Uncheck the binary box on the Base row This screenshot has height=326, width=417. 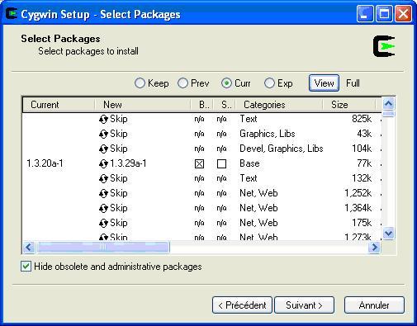pyautogui.click(x=199, y=164)
